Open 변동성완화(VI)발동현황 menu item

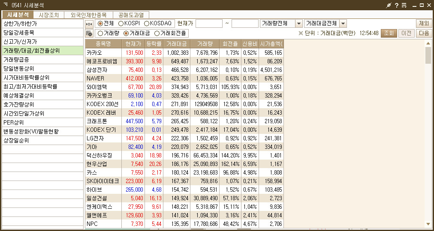(x=42, y=132)
